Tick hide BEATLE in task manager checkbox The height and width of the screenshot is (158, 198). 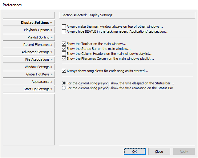(x=64, y=31)
